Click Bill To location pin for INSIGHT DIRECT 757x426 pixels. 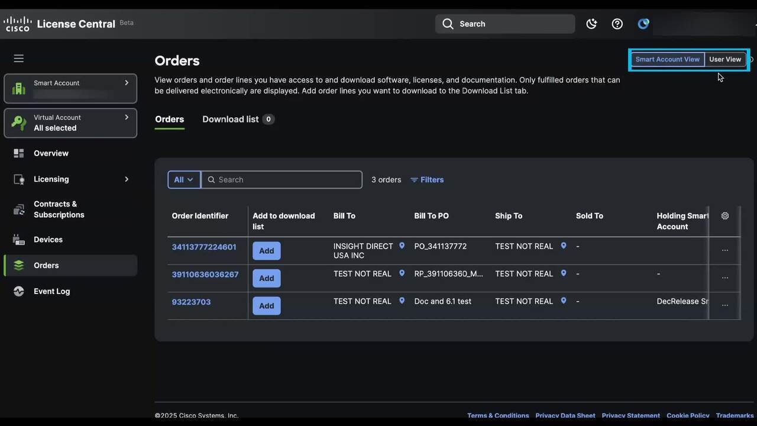(x=402, y=246)
